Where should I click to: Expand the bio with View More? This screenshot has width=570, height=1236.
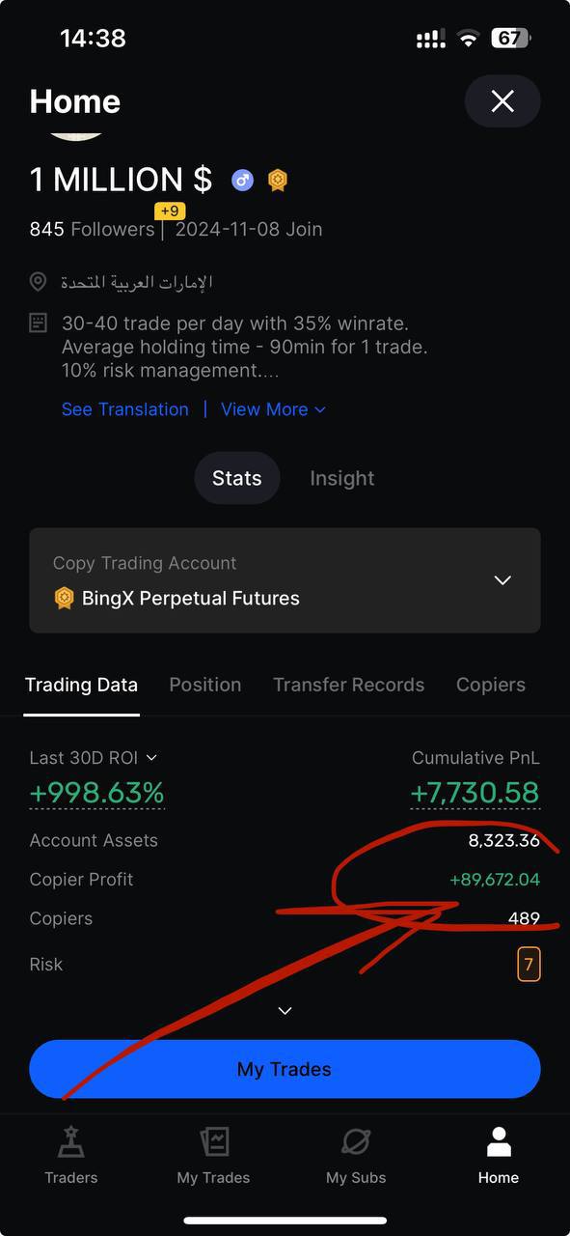(274, 409)
